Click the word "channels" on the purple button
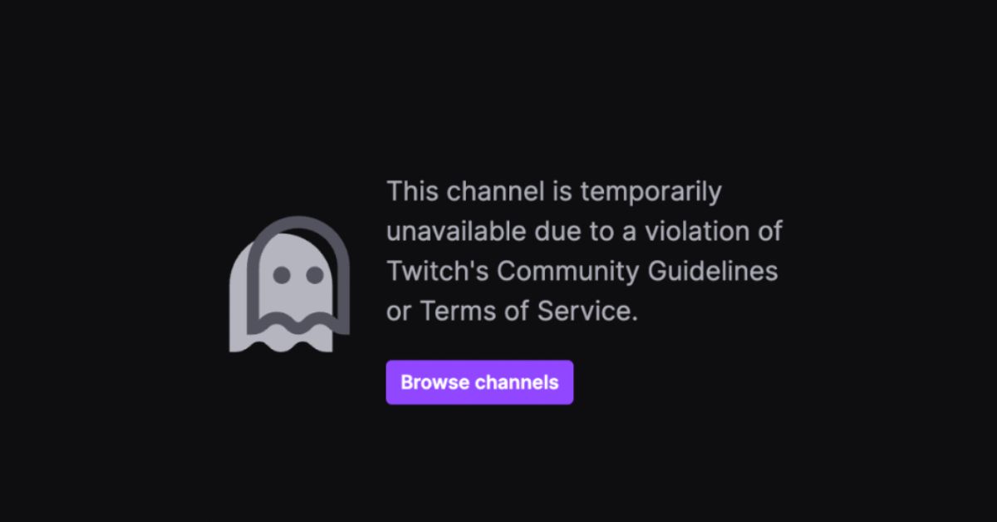This screenshot has width=997, height=522. [517, 382]
